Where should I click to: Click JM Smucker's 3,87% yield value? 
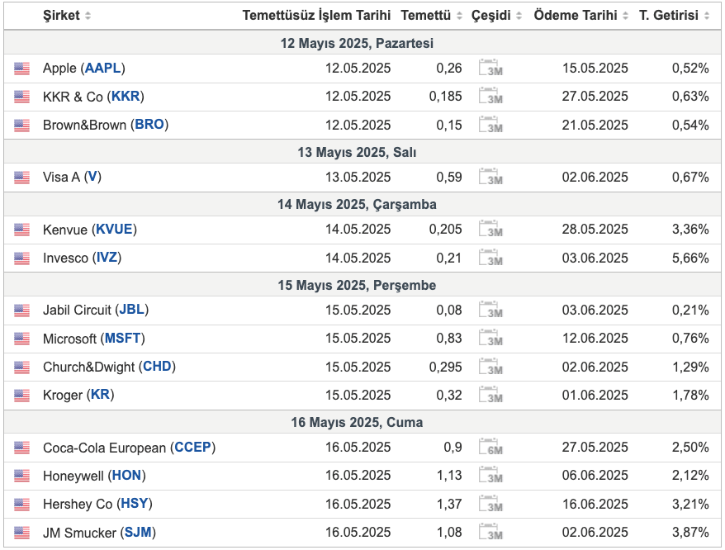point(690,533)
